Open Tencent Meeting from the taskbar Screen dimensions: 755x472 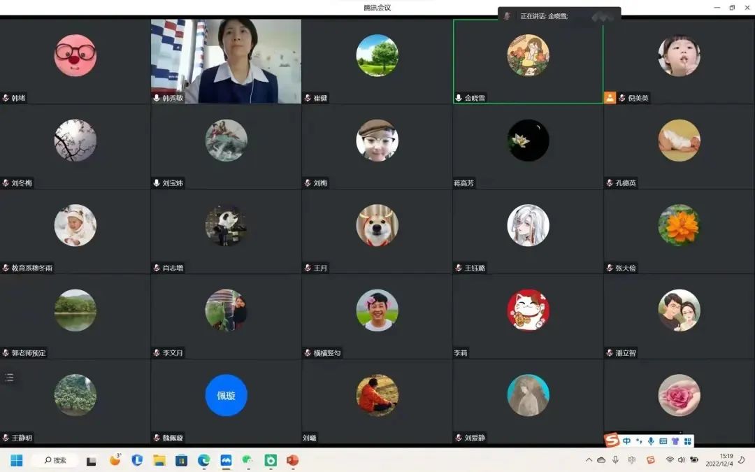pos(226,460)
